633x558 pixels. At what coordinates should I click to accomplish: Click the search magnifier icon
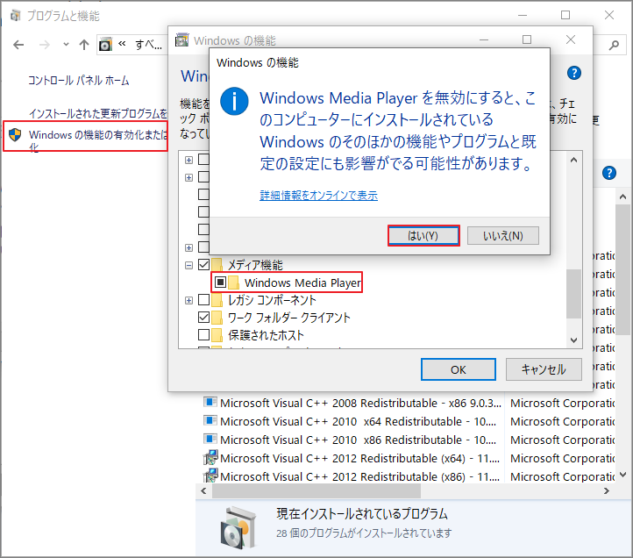(614, 45)
